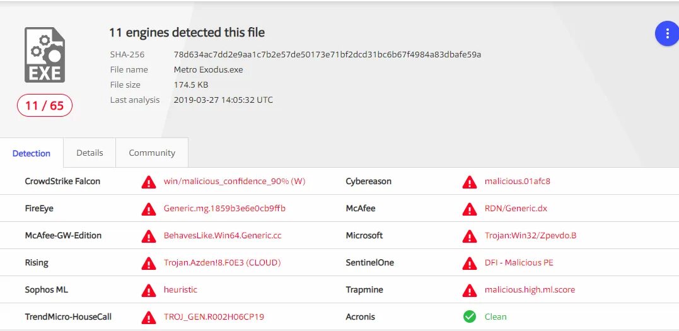Click the warning icon beside CrowdStrike Falcon
Screen dimensions: 679x331
[148, 182]
